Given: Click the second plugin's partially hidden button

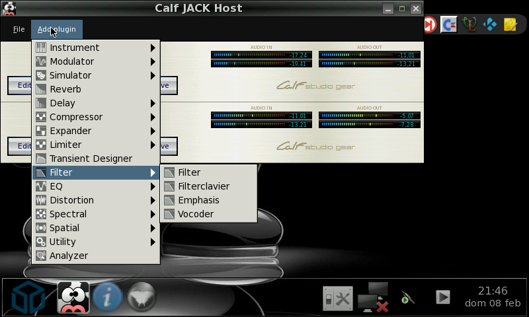Looking at the screenshot, I should (x=169, y=146).
